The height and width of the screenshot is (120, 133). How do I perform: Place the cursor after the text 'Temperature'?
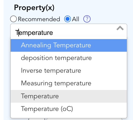pos(53,33)
